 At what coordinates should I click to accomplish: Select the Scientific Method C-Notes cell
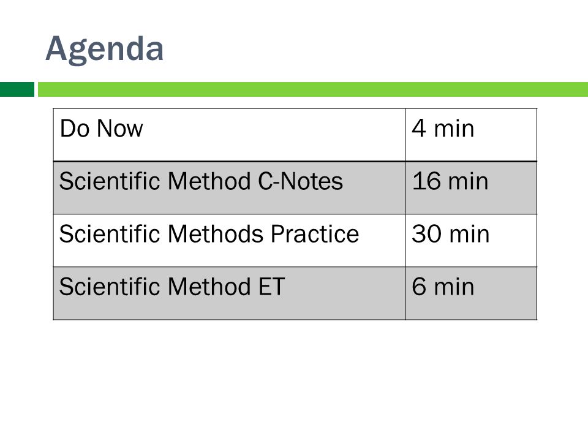tap(229, 188)
